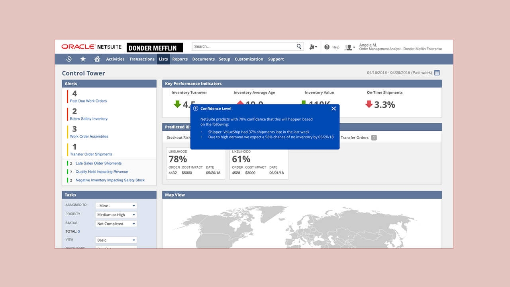Click the date range 04/18/2018 - 04/25/2018 text
This screenshot has height=287, width=510.
click(399, 73)
